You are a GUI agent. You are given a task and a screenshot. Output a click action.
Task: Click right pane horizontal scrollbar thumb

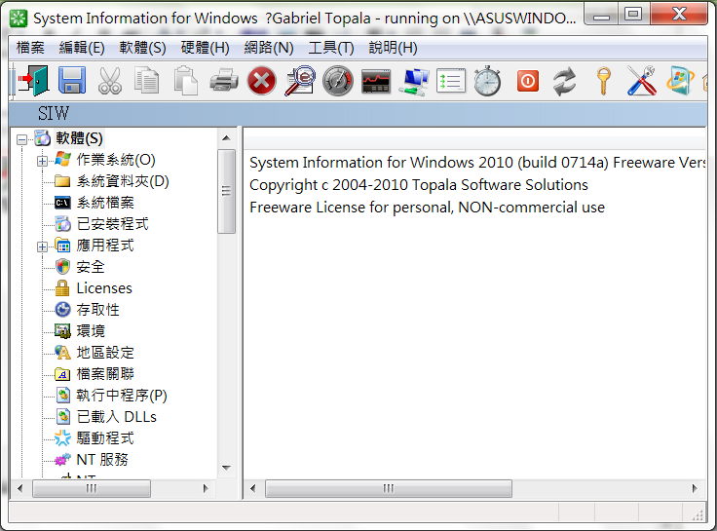[389, 488]
